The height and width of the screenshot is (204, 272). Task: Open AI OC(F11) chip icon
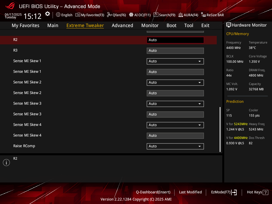click(x=131, y=15)
